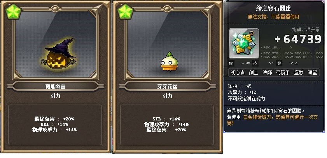This screenshot has height=158, width=327.
Task: Click the green jewel totem item icon
Action: click(244, 43)
